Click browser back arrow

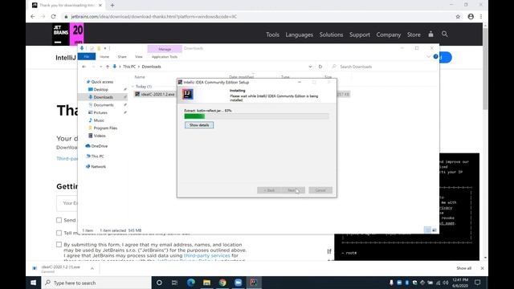coord(32,16)
